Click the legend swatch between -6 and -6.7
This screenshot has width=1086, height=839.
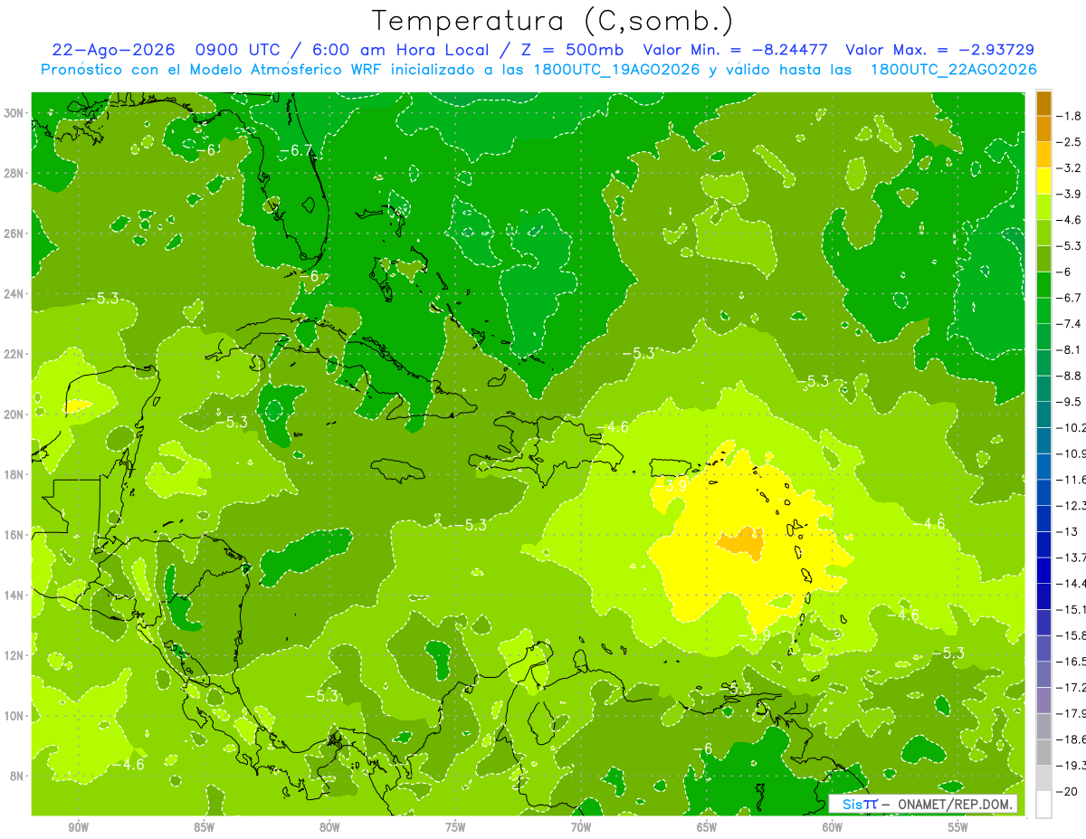coord(1043,284)
